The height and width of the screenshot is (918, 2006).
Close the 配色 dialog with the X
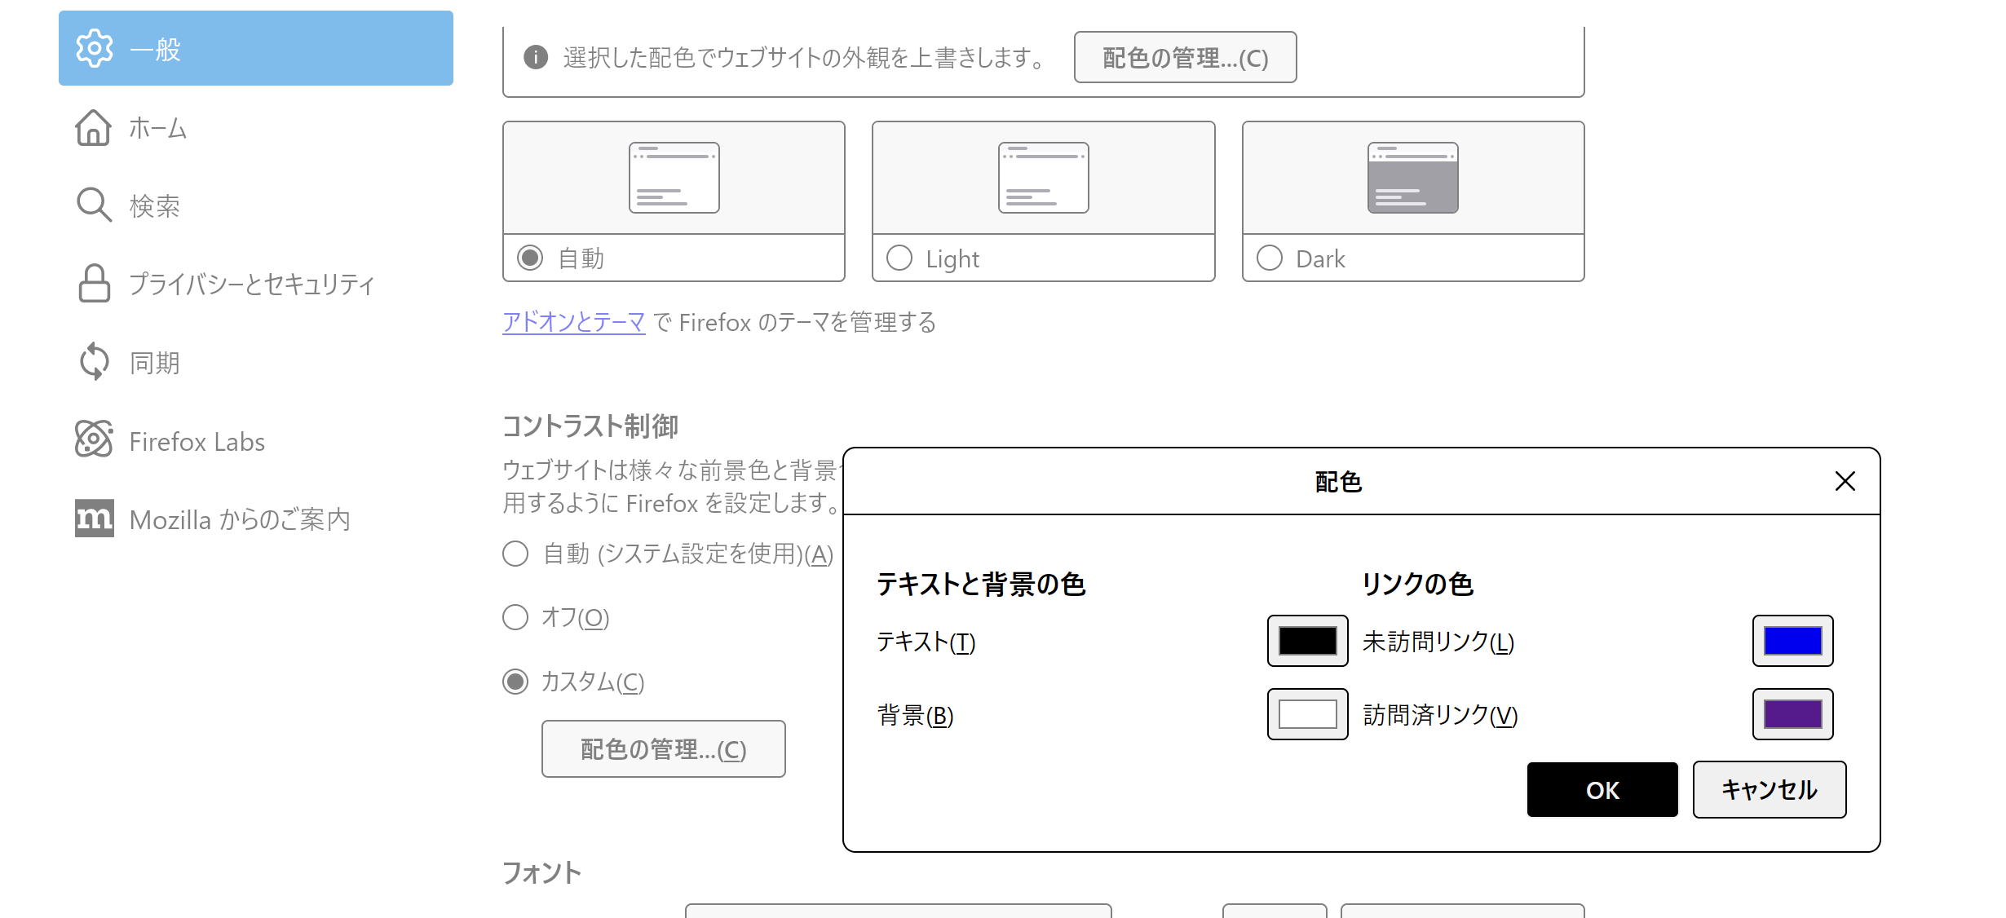click(1845, 481)
